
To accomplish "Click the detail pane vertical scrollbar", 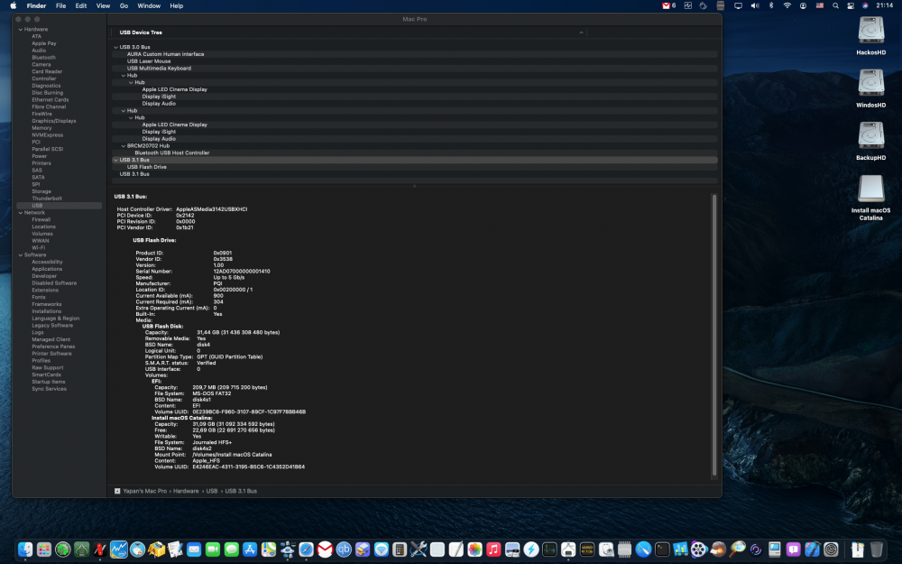I will pos(714,335).
